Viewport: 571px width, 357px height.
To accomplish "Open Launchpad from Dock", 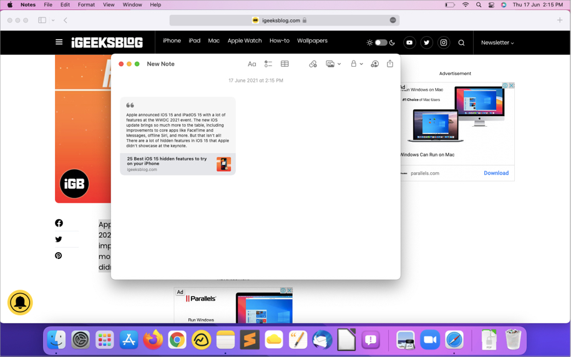I will pyautogui.click(x=104, y=340).
